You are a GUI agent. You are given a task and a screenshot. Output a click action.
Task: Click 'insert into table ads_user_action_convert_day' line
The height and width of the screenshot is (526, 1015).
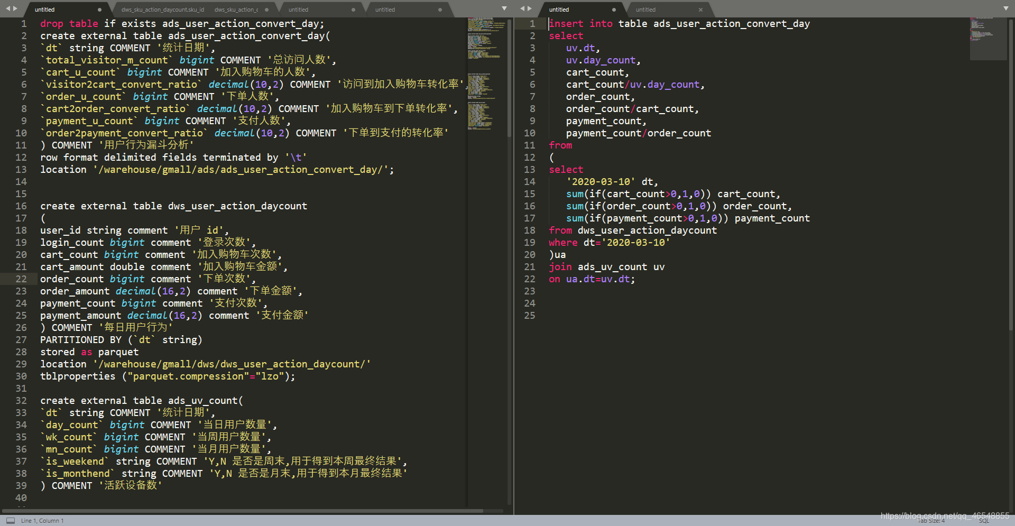tap(679, 23)
